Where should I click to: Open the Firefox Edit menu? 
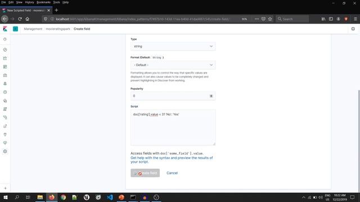tap(11, 2)
